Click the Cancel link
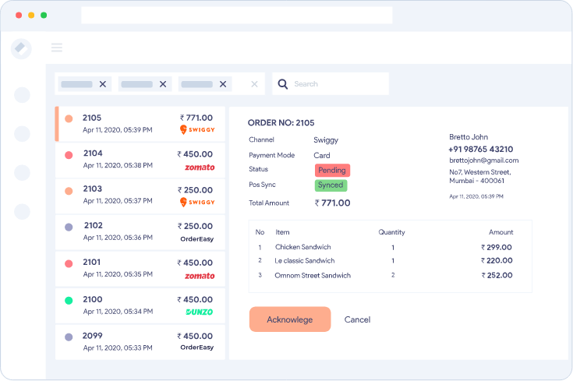573x381 pixels. (x=357, y=319)
